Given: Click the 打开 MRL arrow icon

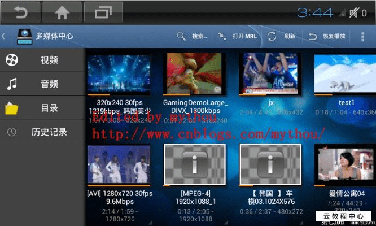Looking at the screenshot, I should pyautogui.click(x=222, y=36).
